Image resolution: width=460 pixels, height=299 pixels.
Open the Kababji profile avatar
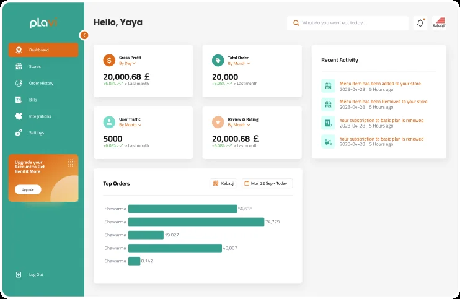439,23
